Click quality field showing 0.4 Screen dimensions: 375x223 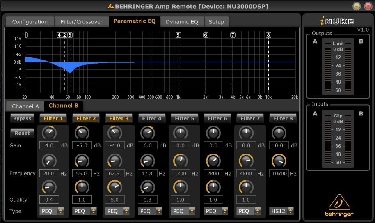click(49, 200)
